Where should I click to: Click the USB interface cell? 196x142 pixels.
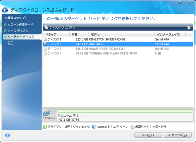[x=158, y=53]
